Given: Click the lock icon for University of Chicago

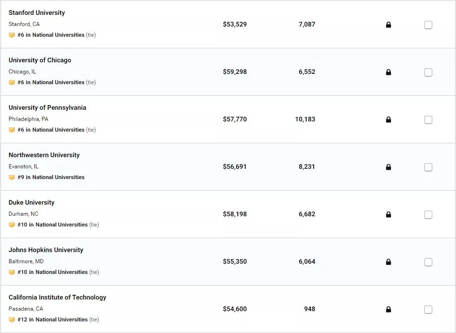Looking at the screenshot, I should (x=389, y=72).
